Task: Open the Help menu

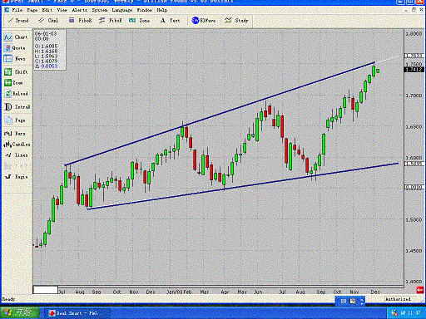Action: click(162, 10)
